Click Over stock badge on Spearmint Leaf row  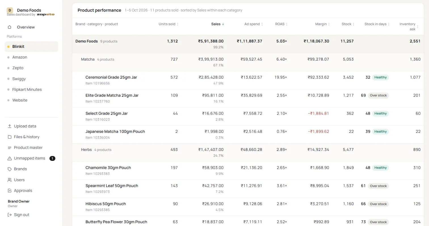[378, 186]
